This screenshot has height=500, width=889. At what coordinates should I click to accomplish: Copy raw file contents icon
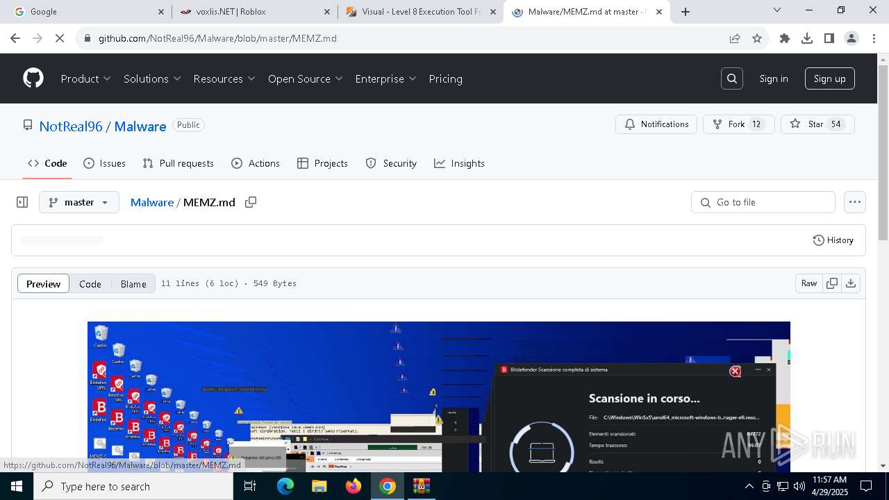[x=831, y=283]
